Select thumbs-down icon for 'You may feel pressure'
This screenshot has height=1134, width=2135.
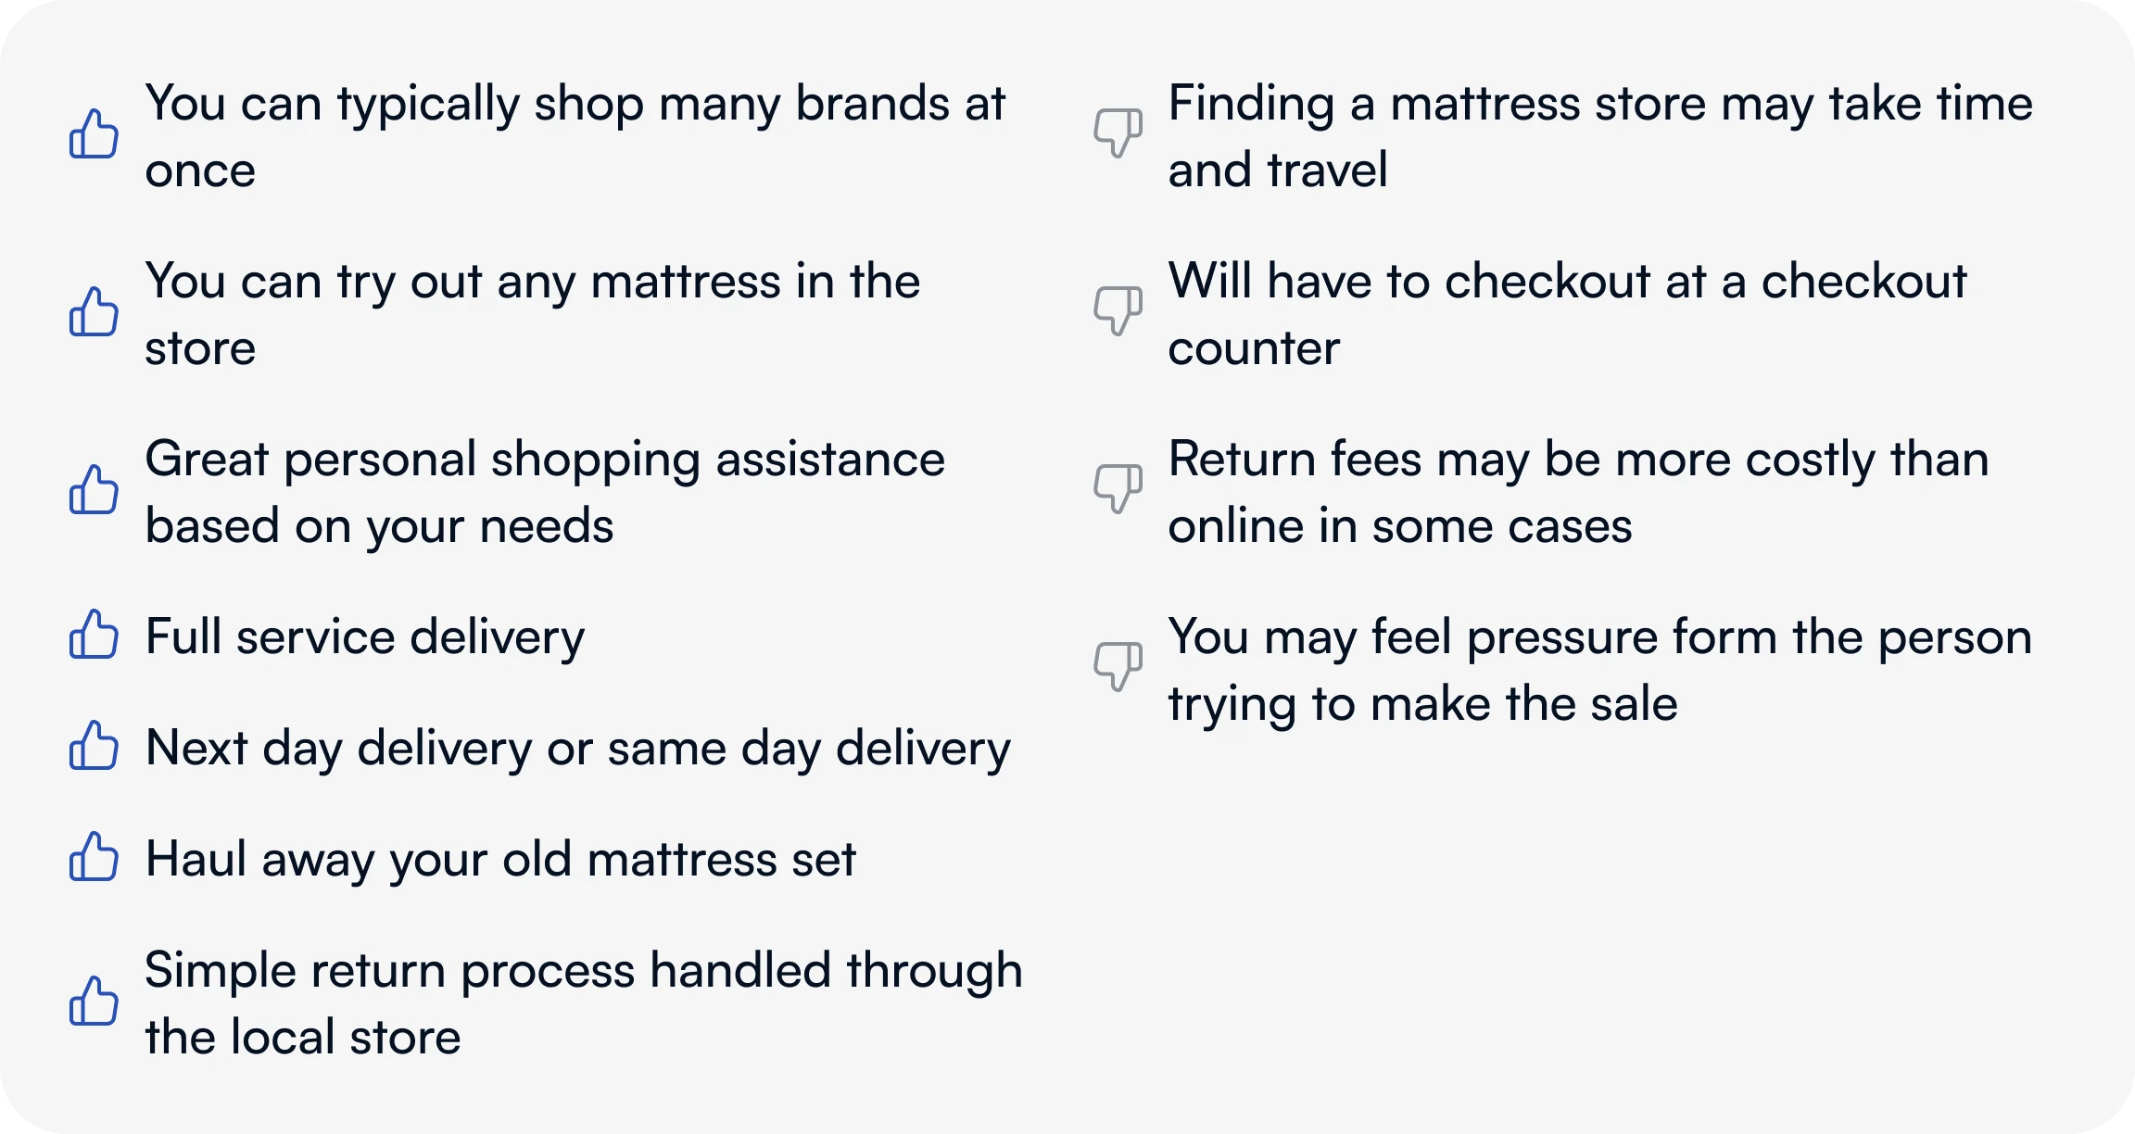click(1118, 666)
